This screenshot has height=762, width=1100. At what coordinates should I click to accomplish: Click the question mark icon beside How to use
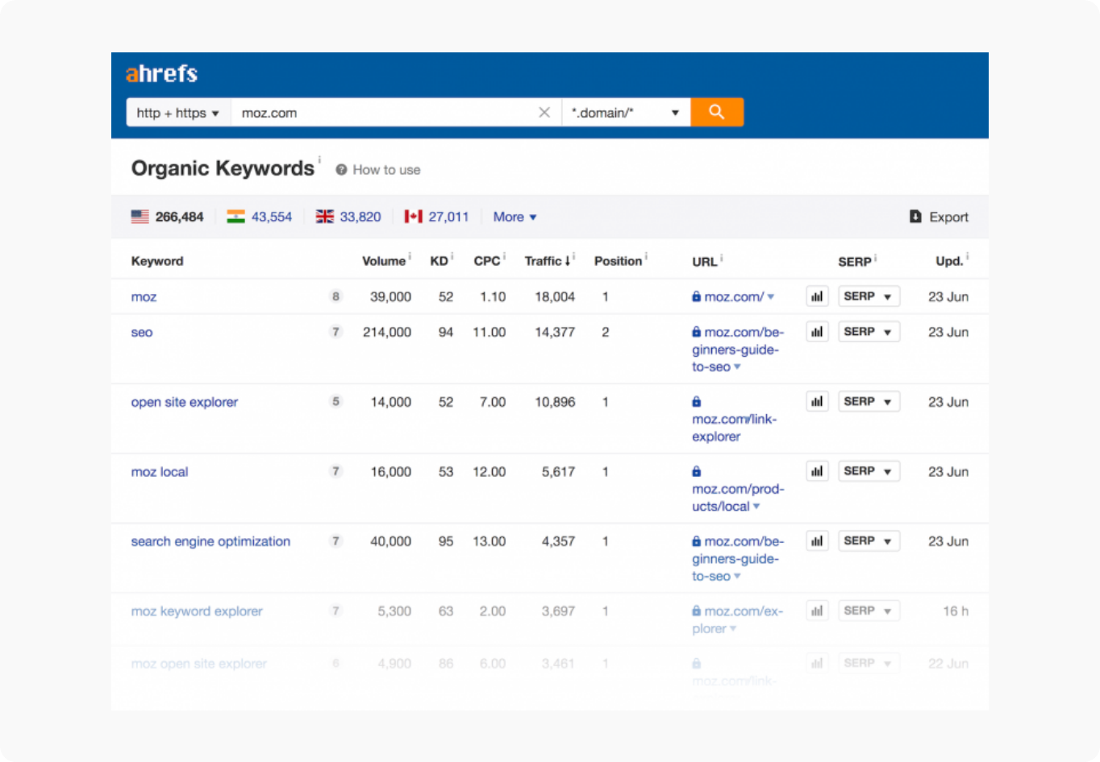(341, 170)
